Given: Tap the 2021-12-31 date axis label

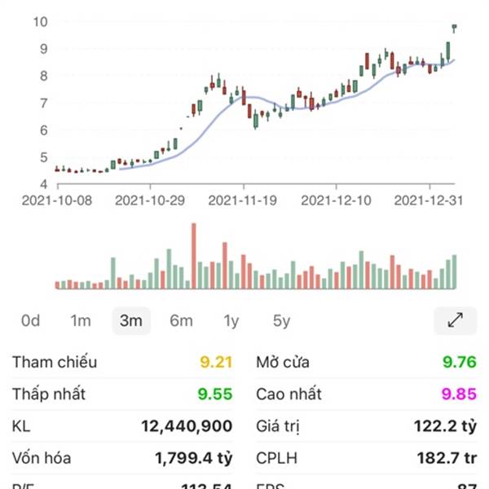Looking at the screenshot, I should click(x=429, y=200).
